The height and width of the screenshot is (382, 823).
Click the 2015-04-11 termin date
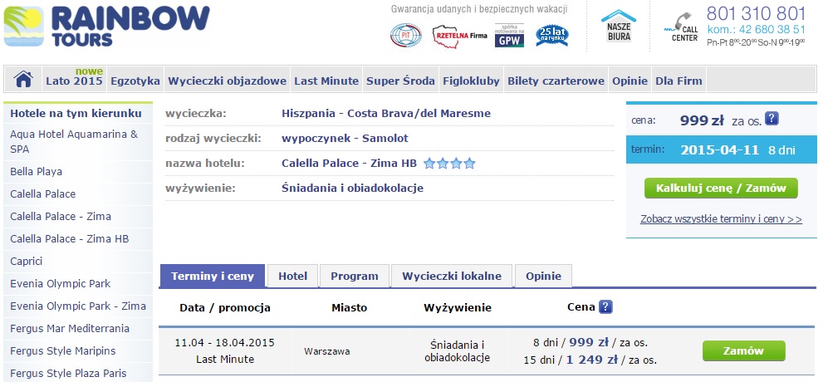(x=719, y=150)
